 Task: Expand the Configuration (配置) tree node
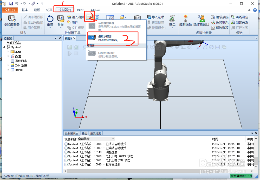8,56
